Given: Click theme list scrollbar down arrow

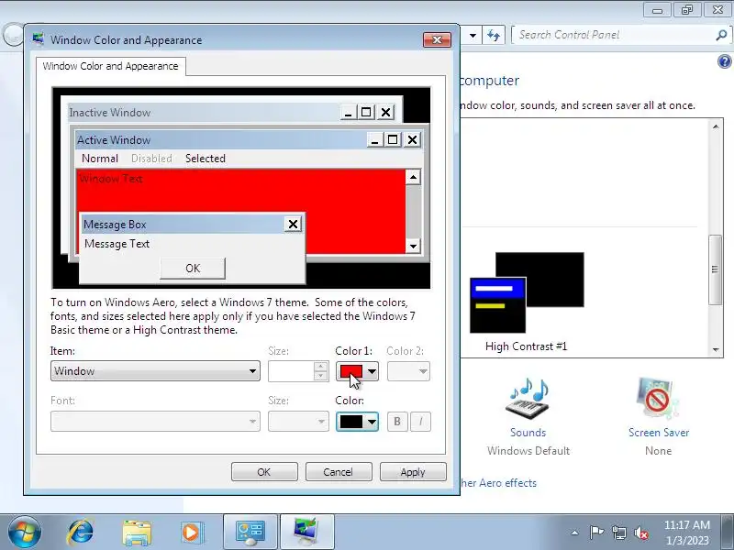Looking at the screenshot, I should pos(716,350).
